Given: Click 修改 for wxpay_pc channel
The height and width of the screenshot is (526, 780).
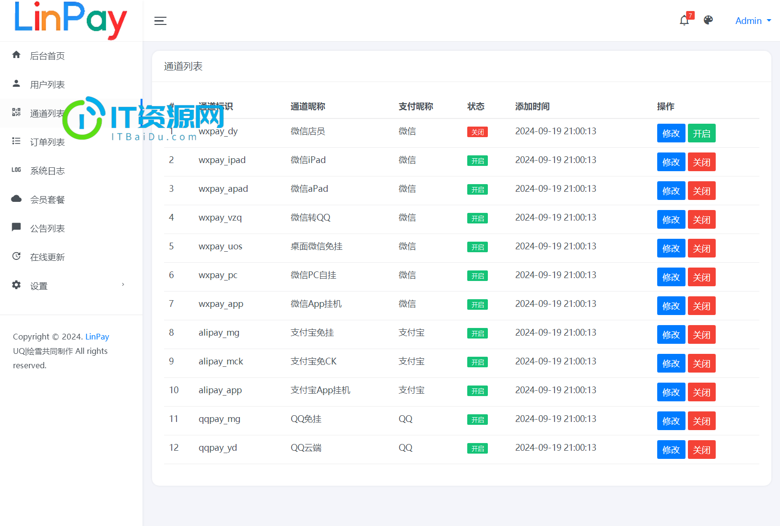Looking at the screenshot, I should click(x=671, y=277).
